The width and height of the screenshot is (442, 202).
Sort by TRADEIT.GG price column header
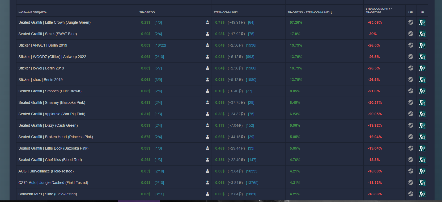pos(147,13)
